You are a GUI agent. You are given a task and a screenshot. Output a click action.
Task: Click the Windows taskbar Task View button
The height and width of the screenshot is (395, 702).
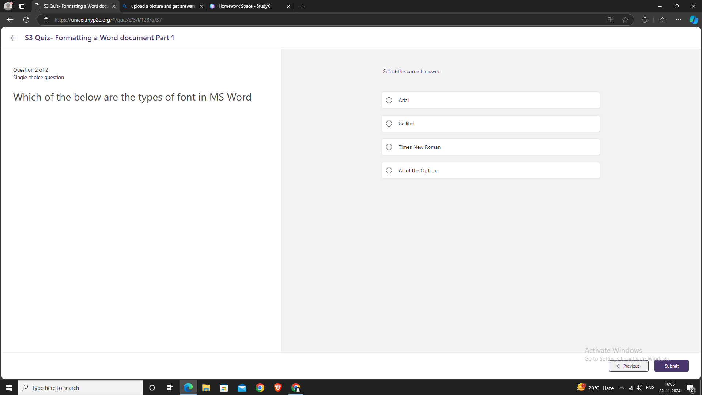[169, 387]
